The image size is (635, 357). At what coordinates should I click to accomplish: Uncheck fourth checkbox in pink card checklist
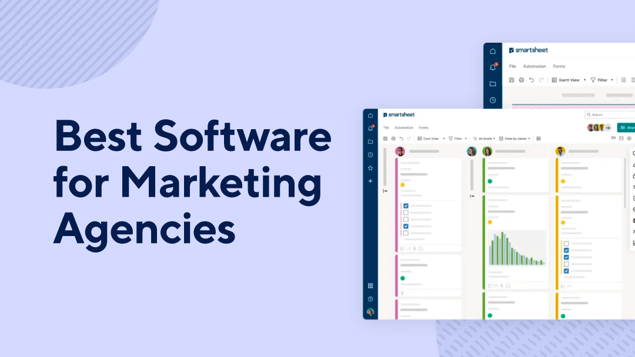coord(406,227)
